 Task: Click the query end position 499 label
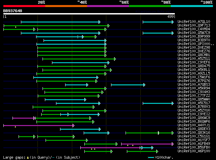click(x=170, y=16)
